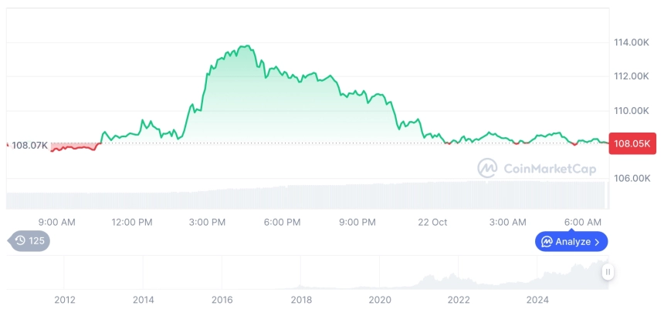Select the 2020 mark on the navigator timeline
This screenshot has width=664, height=309.
380,299
